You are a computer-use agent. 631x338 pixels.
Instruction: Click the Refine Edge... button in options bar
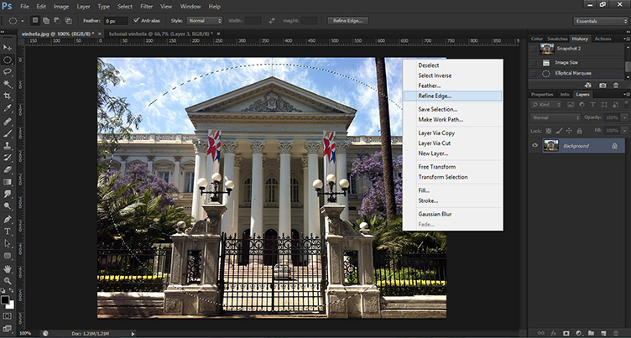(x=347, y=20)
